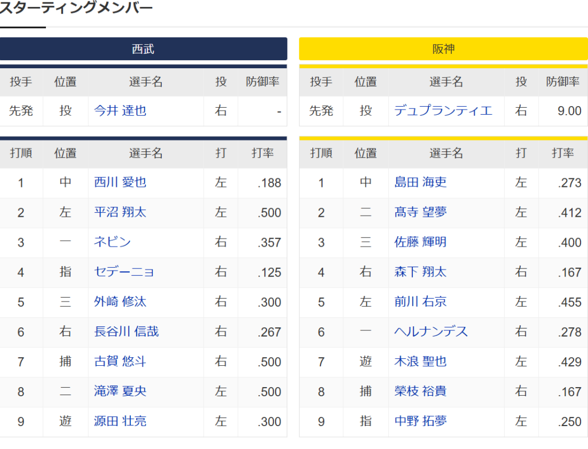Select 先発 cell in 西武 pitcher row
588x449 pixels.
(x=21, y=111)
